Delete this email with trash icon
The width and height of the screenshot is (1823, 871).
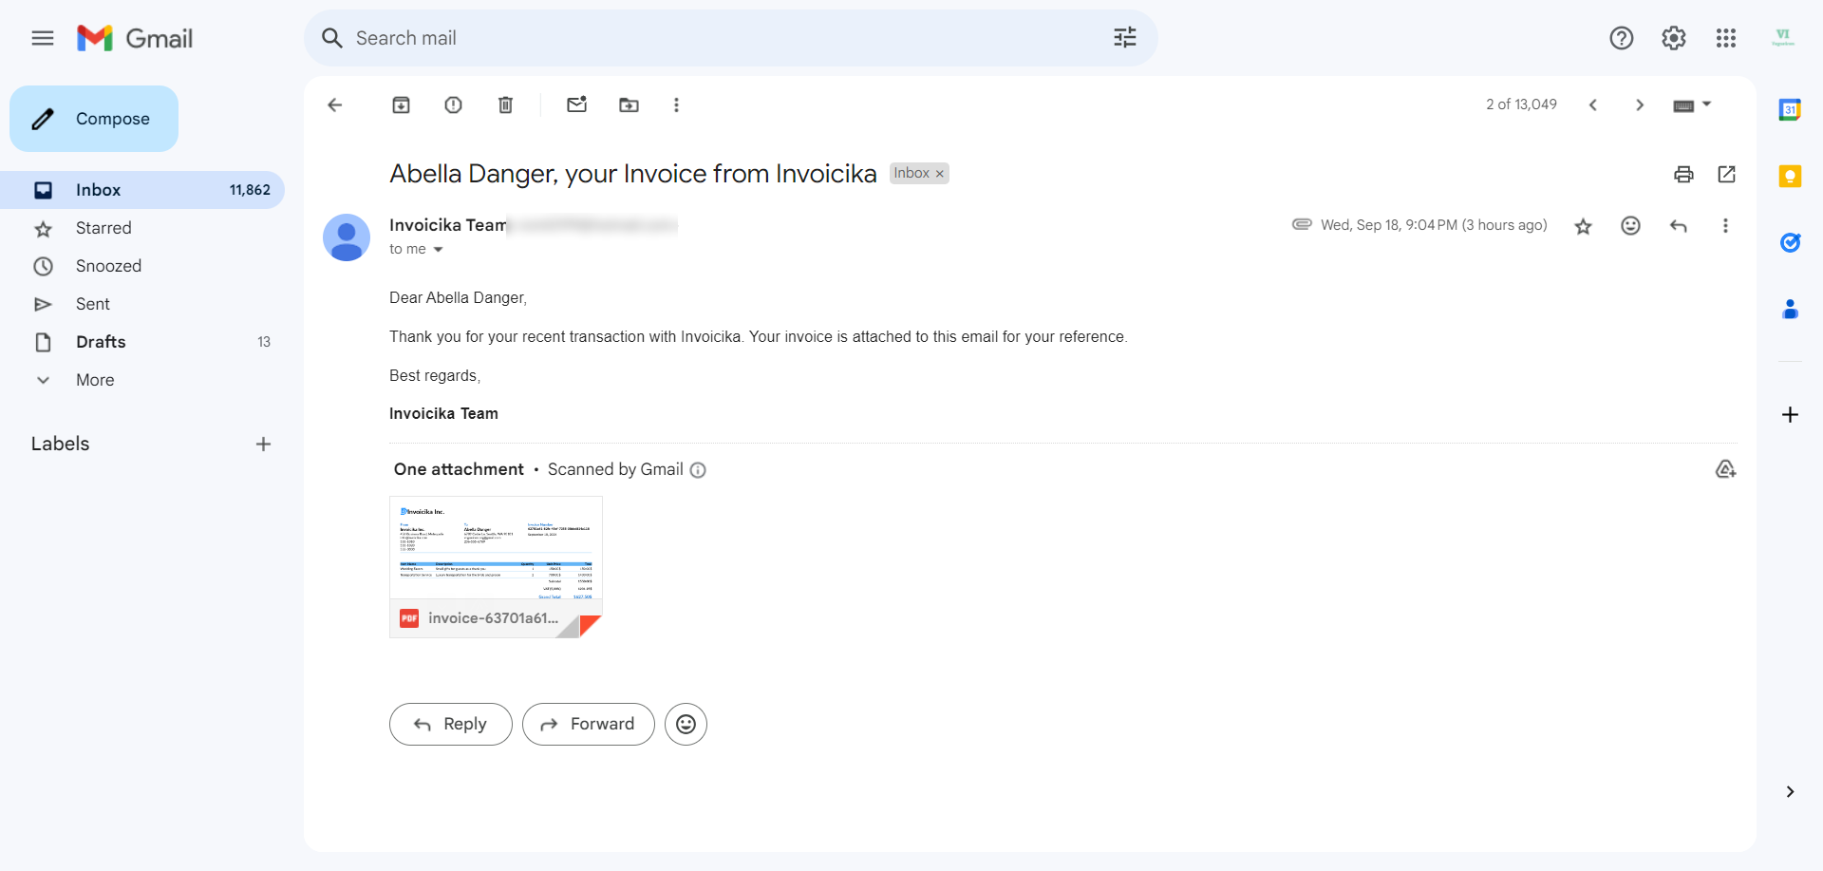(x=506, y=104)
